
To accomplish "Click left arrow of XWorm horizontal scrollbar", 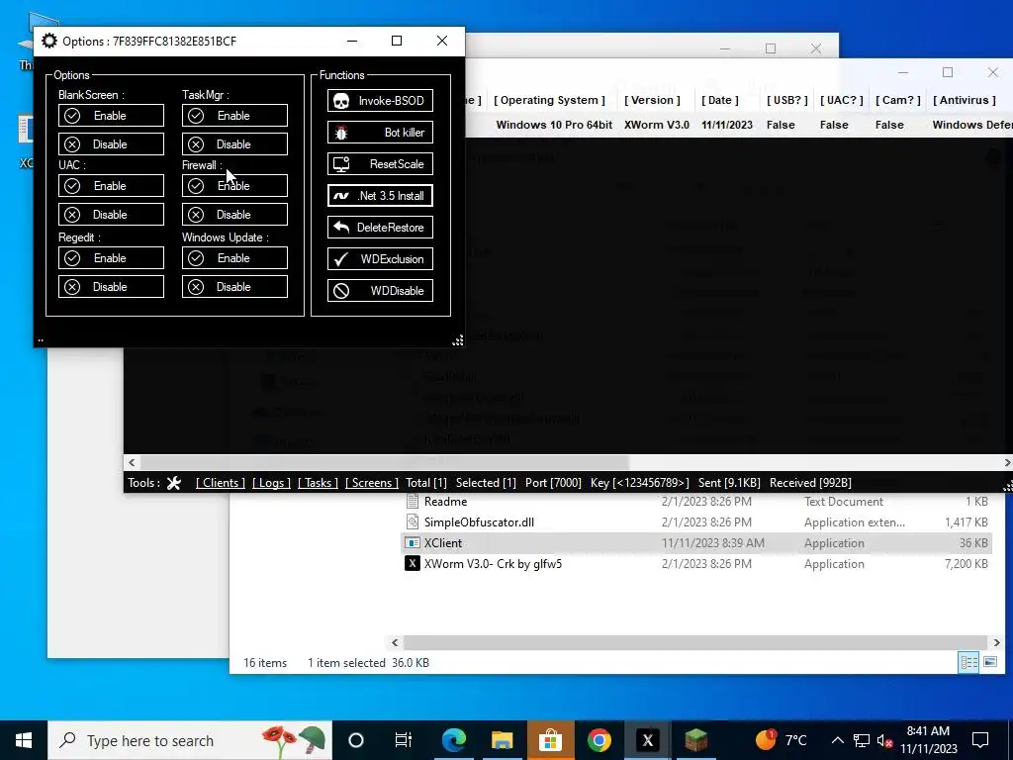I will click(x=132, y=463).
